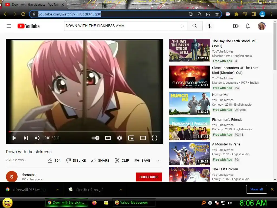This screenshot has width=277, height=208.
Task: Bookmark this tab with the star
Action: (217, 14)
